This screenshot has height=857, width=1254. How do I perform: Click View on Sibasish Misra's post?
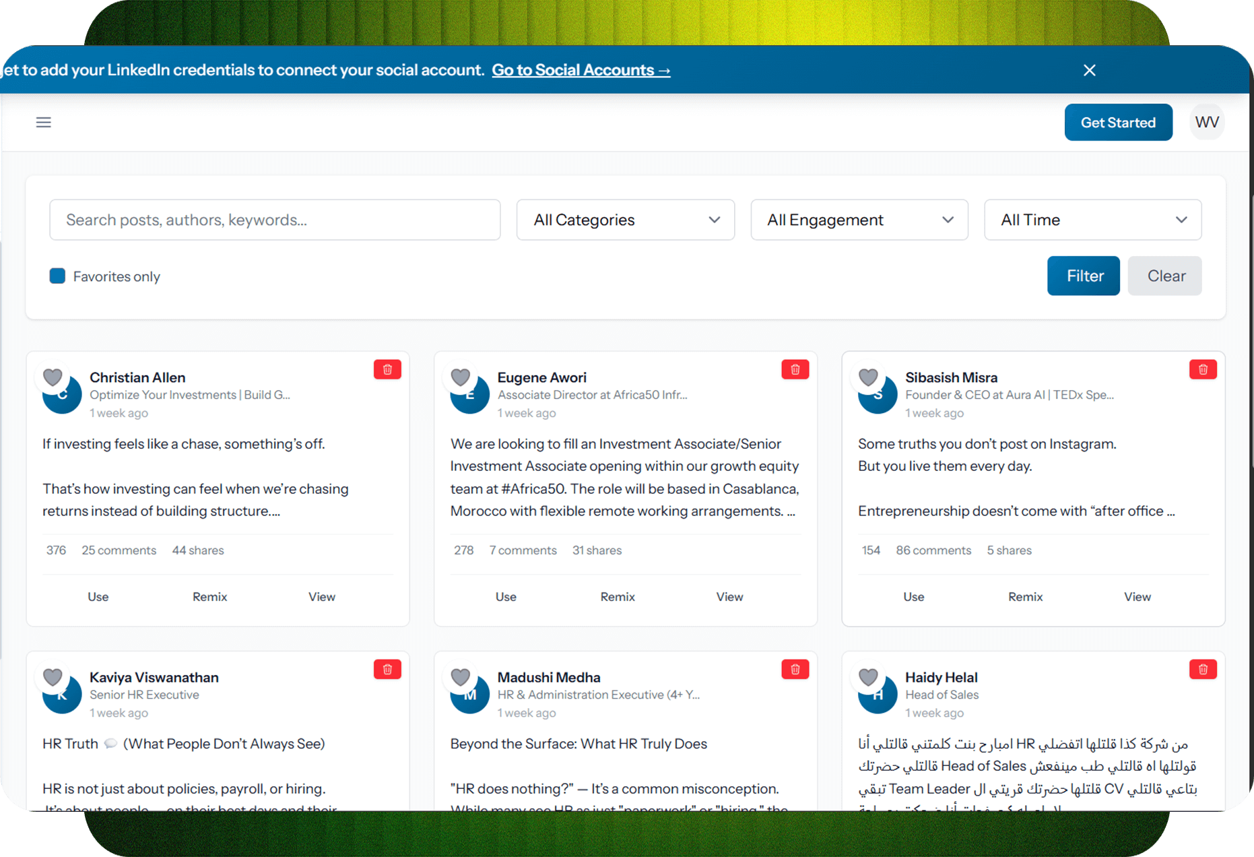point(1137,597)
